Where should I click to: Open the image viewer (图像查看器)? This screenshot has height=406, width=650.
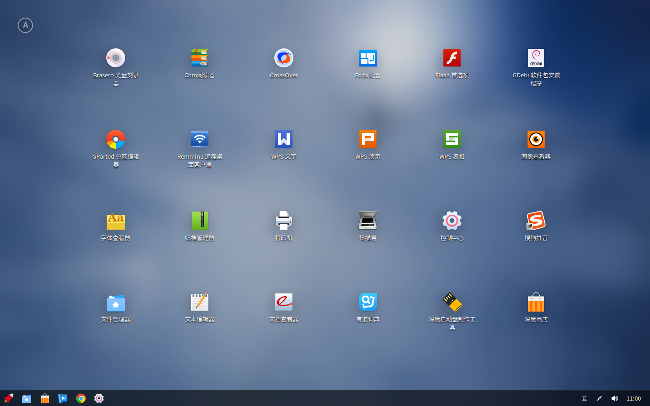pos(536,140)
